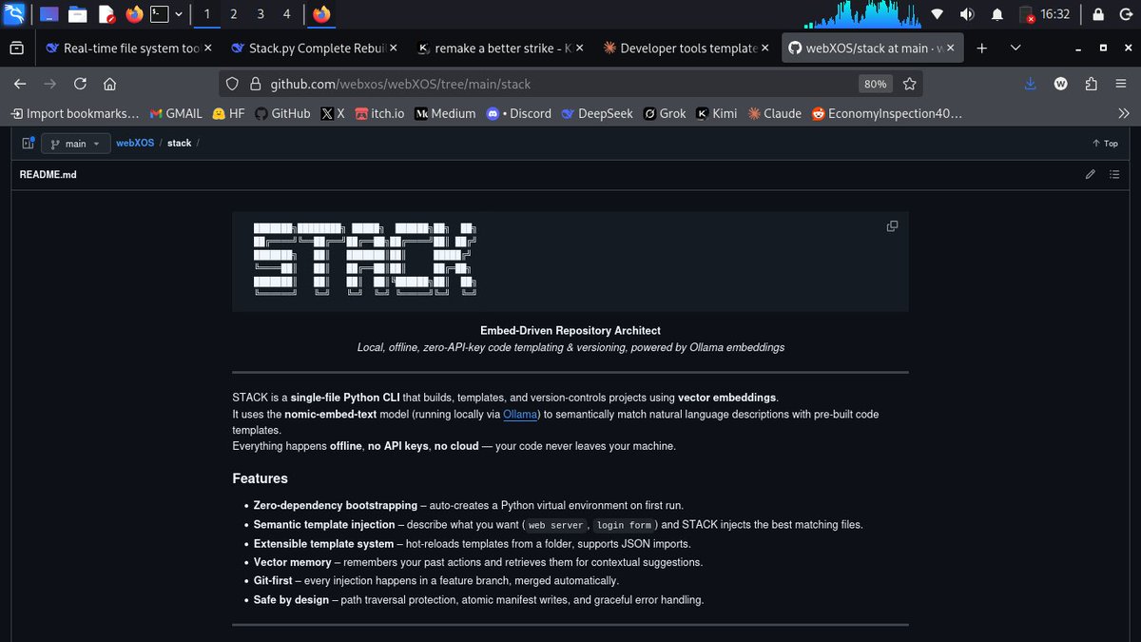
Task: Bookmark this page with the star
Action: point(909,84)
